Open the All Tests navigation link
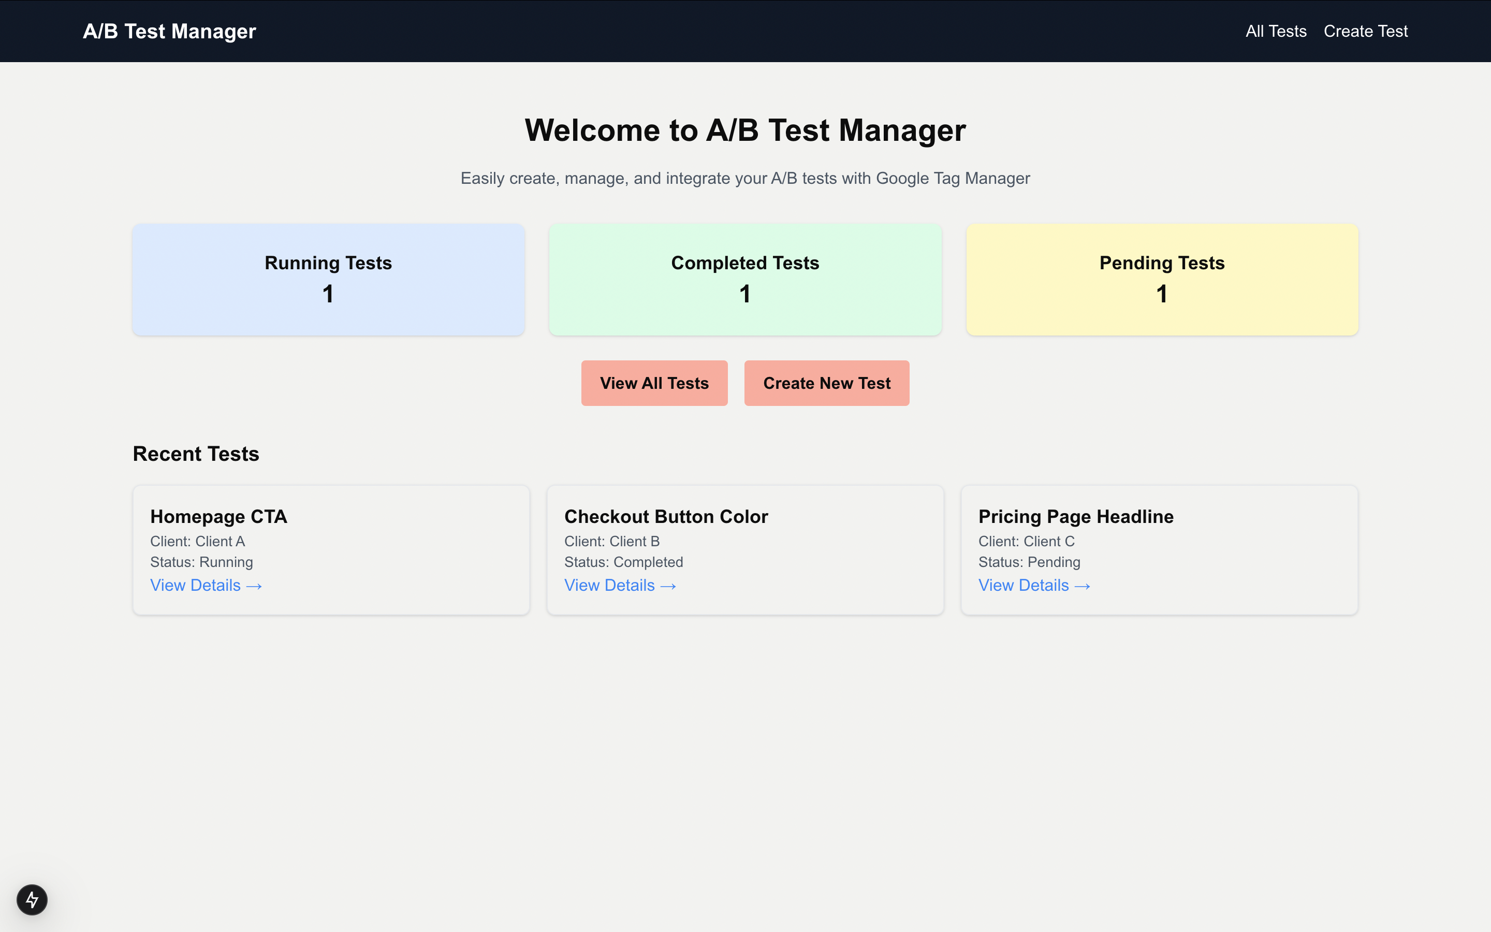The image size is (1491, 932). [1275, 30]
